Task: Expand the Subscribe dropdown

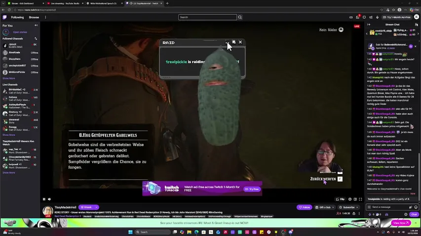Action: [x=357, y=207]
